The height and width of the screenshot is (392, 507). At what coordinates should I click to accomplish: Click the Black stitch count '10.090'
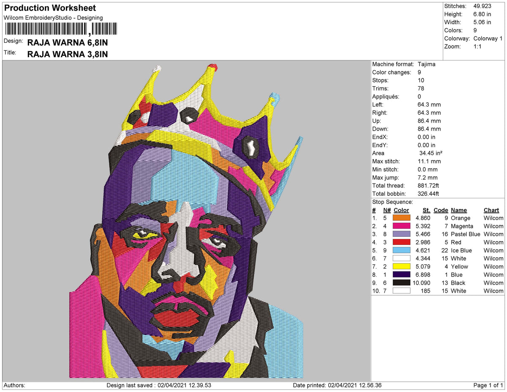pos(422,283)
